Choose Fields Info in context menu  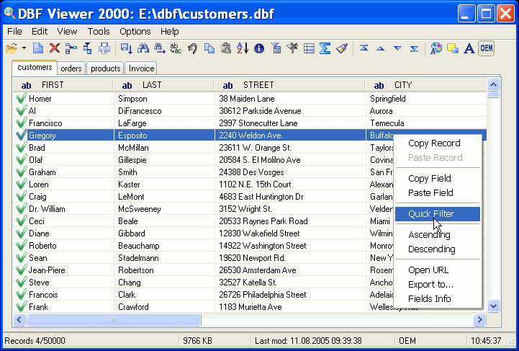437,299
